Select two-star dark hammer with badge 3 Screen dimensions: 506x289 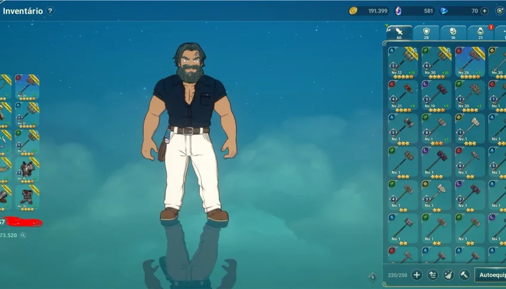[470, 196]
